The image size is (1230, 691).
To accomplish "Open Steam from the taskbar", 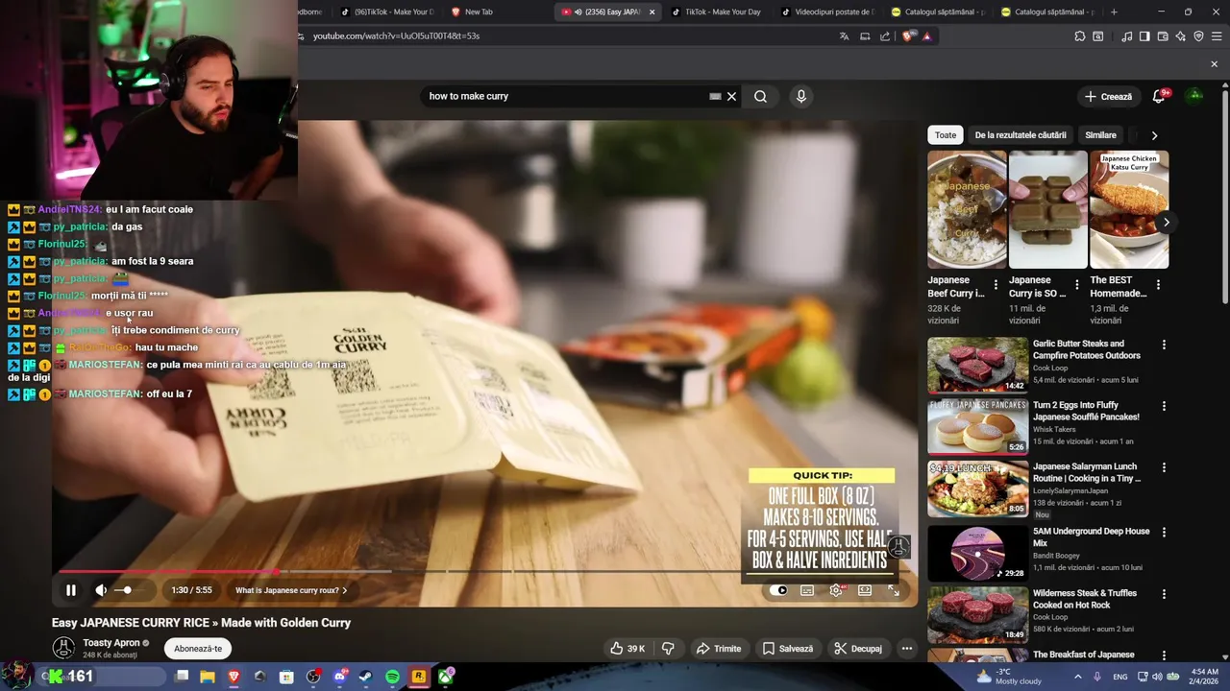I will [365, 677].
